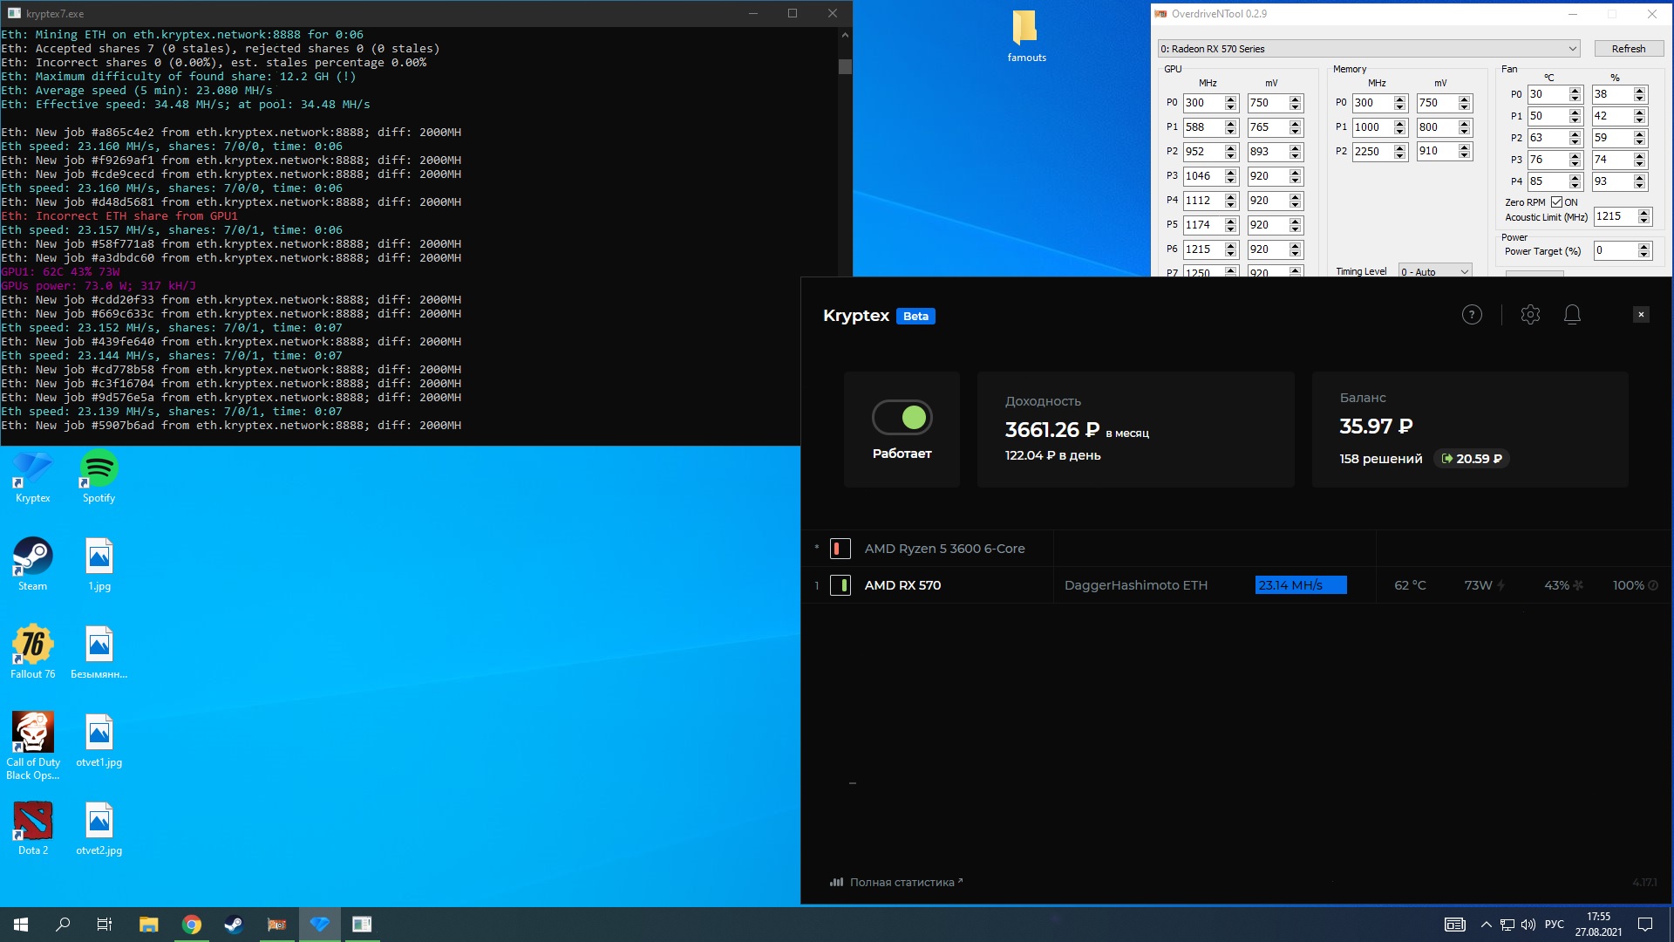The width and height of the screenshot is (1674, 942).
Task: Close the Kryptex panel with X
Action: [1641, 315]
